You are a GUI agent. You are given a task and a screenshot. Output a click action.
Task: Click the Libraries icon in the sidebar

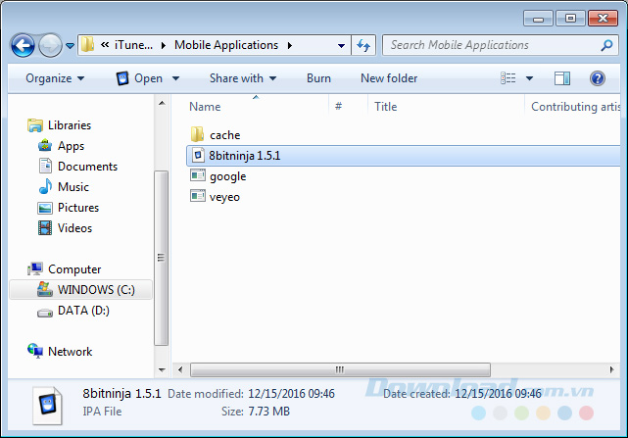(x=35, y=125)
